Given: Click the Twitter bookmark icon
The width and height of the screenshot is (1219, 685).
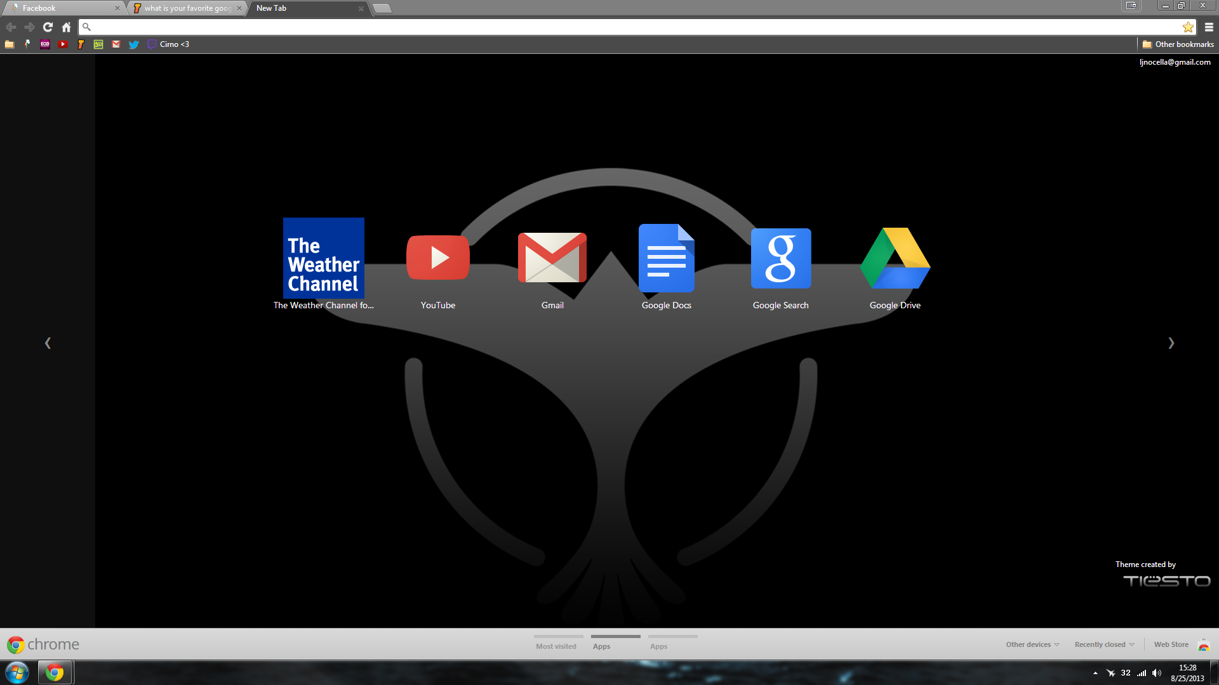Looking at the screenshot, I should click(x=133, y=44).
